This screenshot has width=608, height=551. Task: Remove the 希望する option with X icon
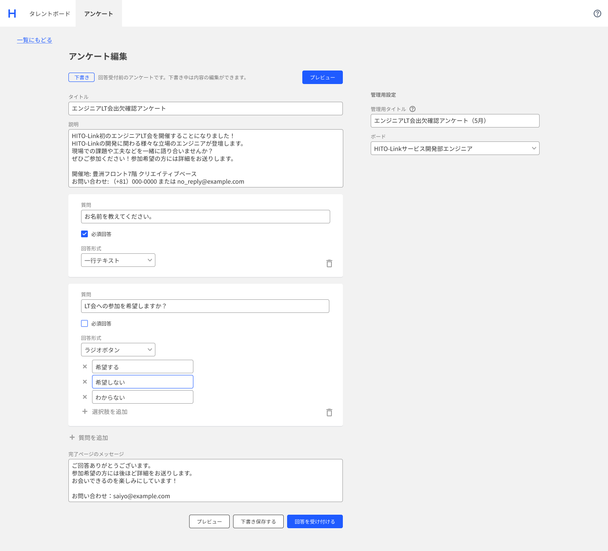(85, 366)
